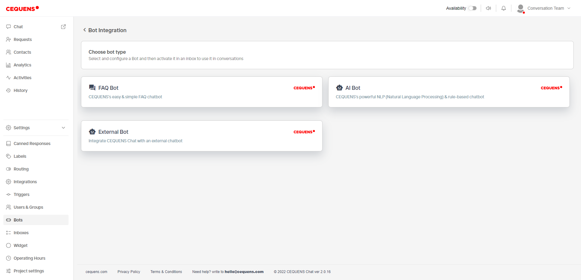Click the user avatar icon
This screenshot has height=280, width=581.
click(521, 8)
